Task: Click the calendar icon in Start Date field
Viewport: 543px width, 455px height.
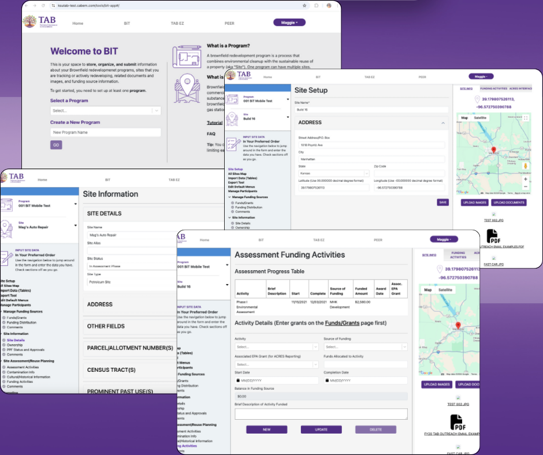Action: [x=238, y=381]
